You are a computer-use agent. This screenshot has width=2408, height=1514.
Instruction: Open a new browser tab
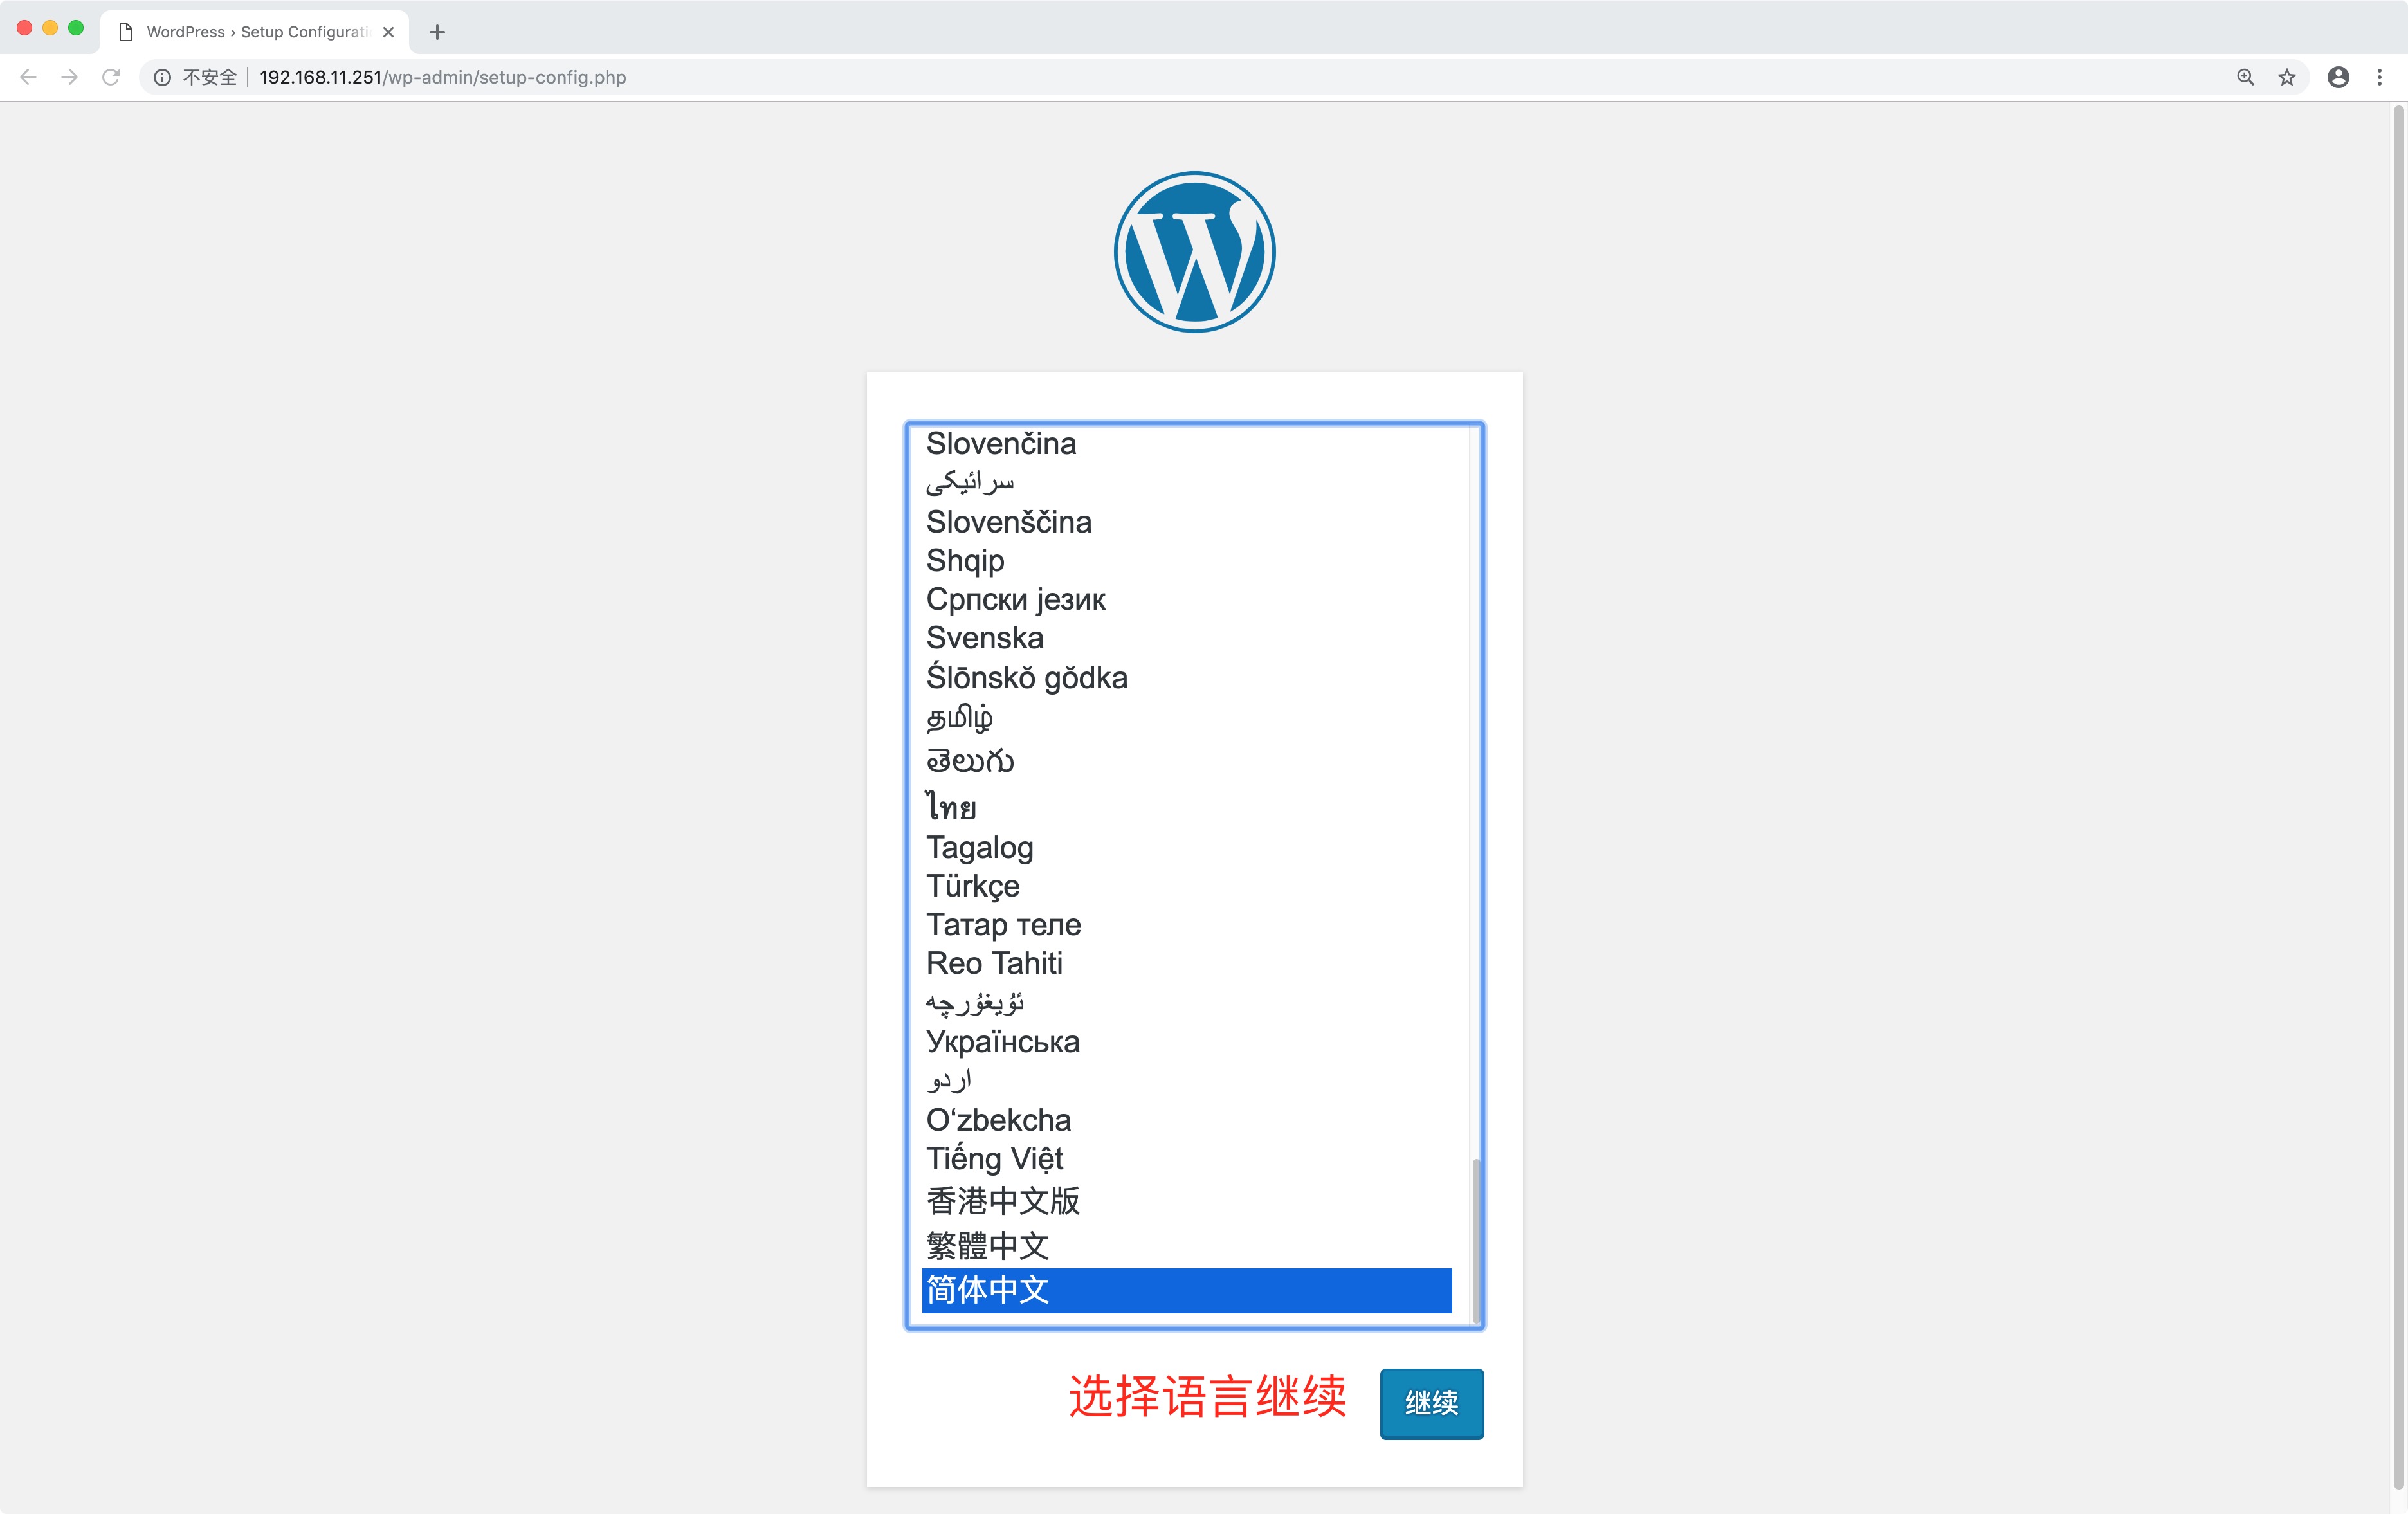pos(437,31)
